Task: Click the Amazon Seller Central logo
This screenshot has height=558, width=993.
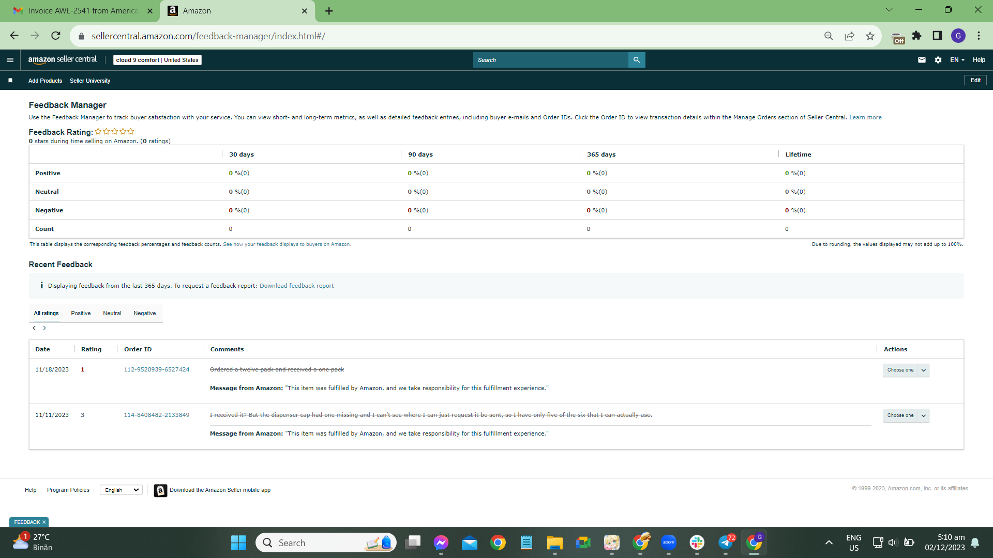Action: (63, 60)
